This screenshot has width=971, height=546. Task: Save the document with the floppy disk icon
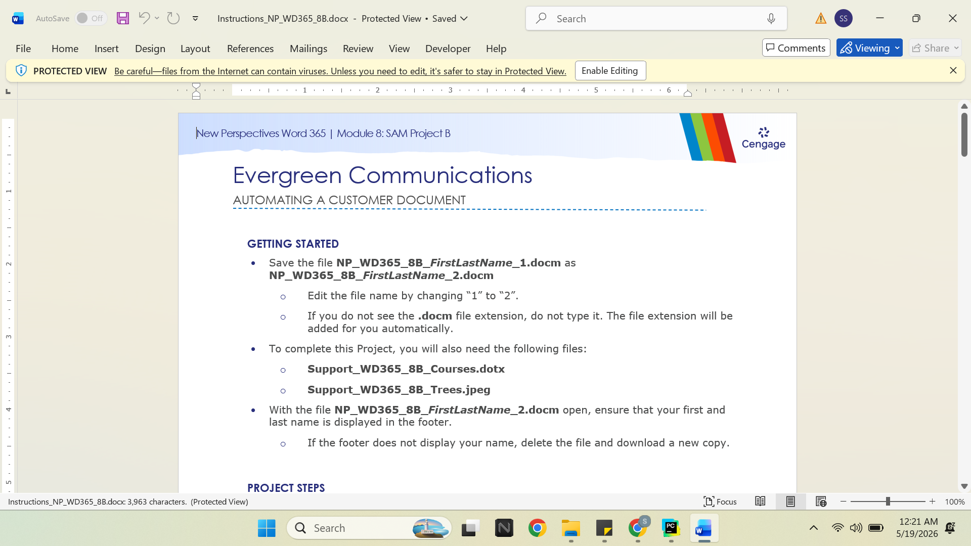point(123,18)
